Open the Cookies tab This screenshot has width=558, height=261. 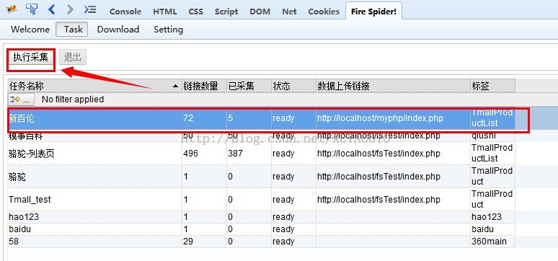(324, 12)
